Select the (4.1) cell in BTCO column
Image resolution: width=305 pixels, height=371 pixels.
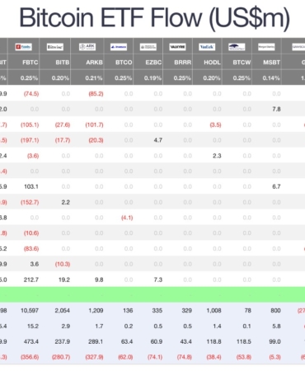pos(127,218)
